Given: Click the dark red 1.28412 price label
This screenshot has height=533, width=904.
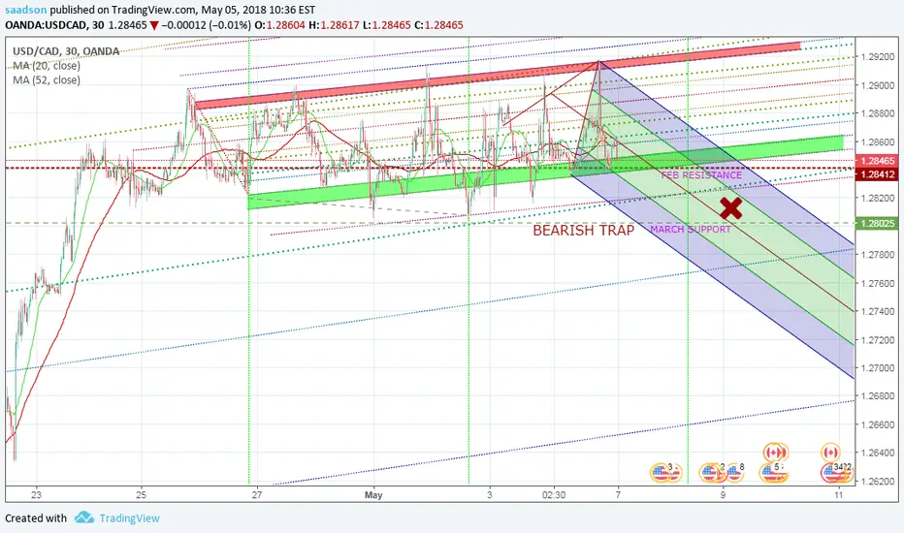Looking at the screenshot, I should click(878, 174).
